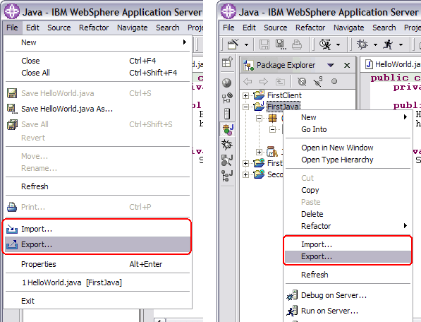Click the New wizard toolbar icon
The image size is (421, 322).
pyautogui.click(x=233, y=44)
